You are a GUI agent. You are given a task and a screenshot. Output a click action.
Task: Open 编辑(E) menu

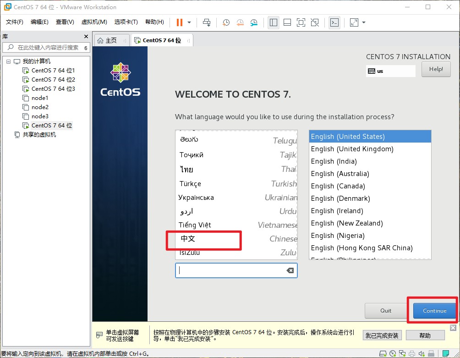point(39,22)
